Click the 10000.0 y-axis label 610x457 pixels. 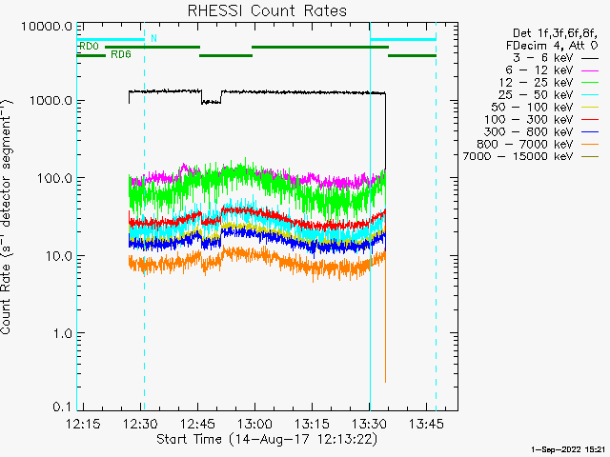47,27
